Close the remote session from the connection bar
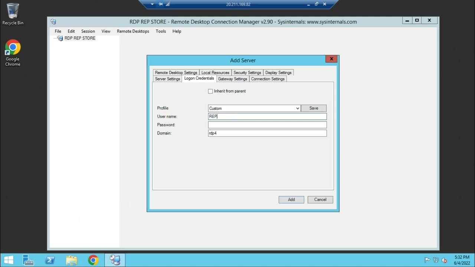 click(325, 4)
